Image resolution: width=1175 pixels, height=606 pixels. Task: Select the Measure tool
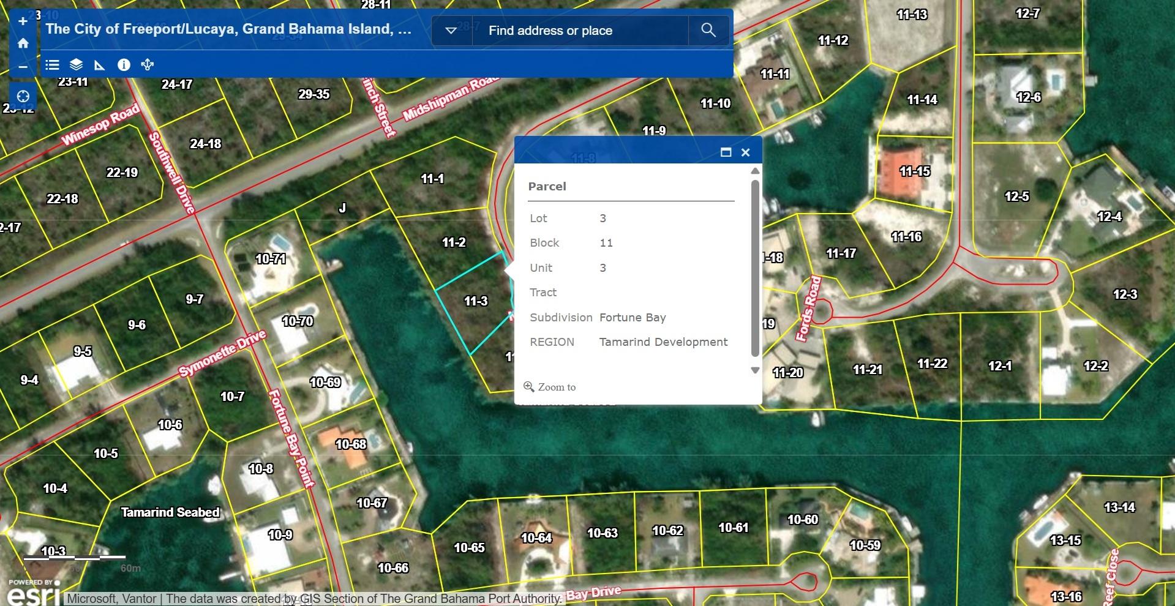(99, 65)
